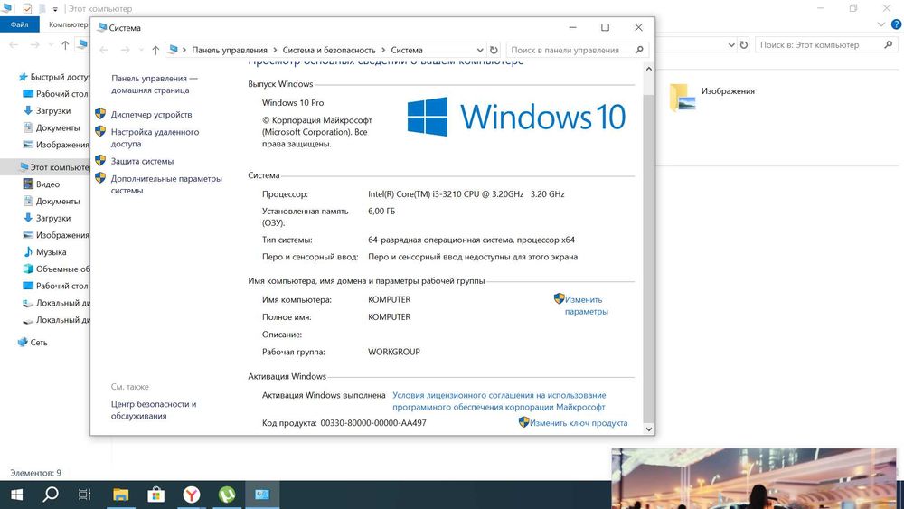Image resolution: width=904 pixels, height=509 pixels.
Task: Open Explorer help icon
Action: (x=896, y=24)
